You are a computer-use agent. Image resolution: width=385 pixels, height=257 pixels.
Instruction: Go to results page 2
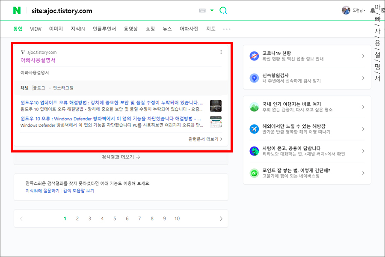click(x=77, y=218)
